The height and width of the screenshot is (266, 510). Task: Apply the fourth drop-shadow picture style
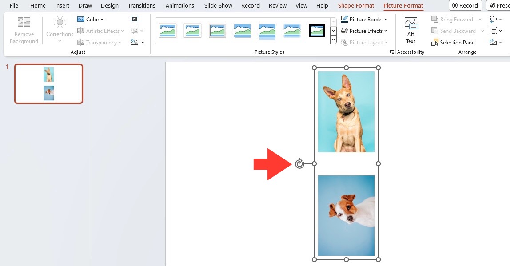click(x=242, y=31)
